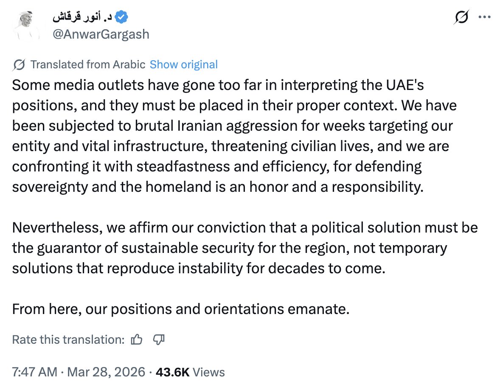Viewport: 500px width, 387px height.
Task: Rate the translation with thumbs down
Action: 158,339
